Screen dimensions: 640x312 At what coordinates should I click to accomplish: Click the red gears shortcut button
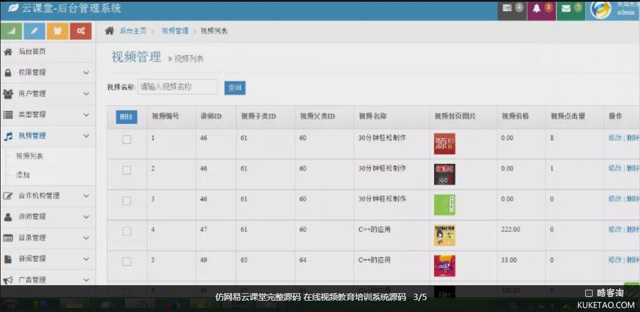pyautogui.click(x=81, y=31)
